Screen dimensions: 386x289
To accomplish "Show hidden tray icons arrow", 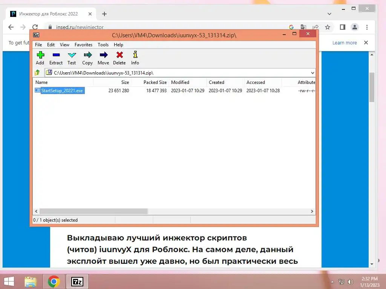I will (332, 282).
